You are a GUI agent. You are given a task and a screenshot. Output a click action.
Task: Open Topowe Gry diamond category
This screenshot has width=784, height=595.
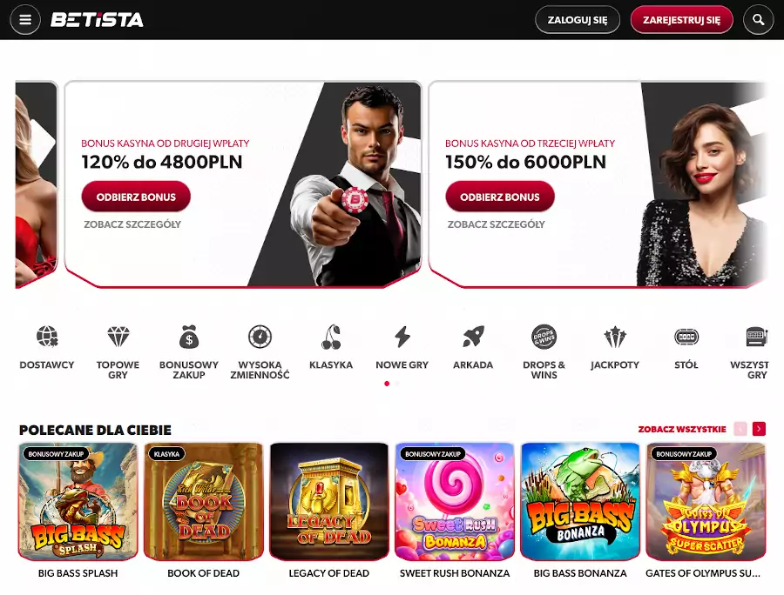(118, 337)
